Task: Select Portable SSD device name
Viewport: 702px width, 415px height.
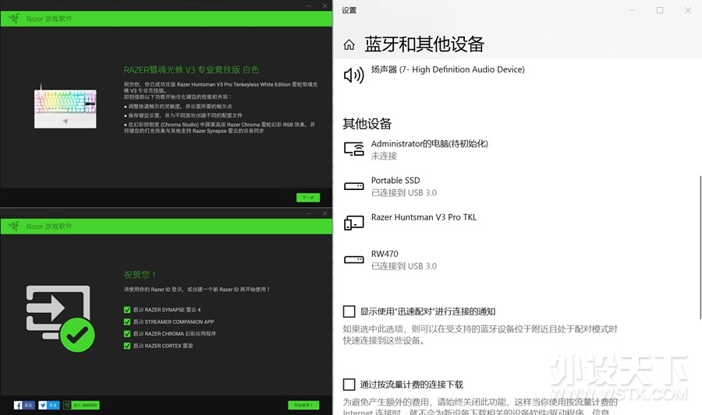Action: (395, 181)
